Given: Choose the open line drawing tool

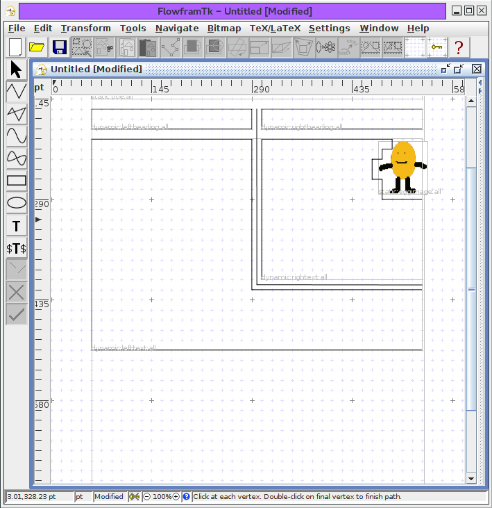Looking at the screenshot, I should (x=17, y=91).
